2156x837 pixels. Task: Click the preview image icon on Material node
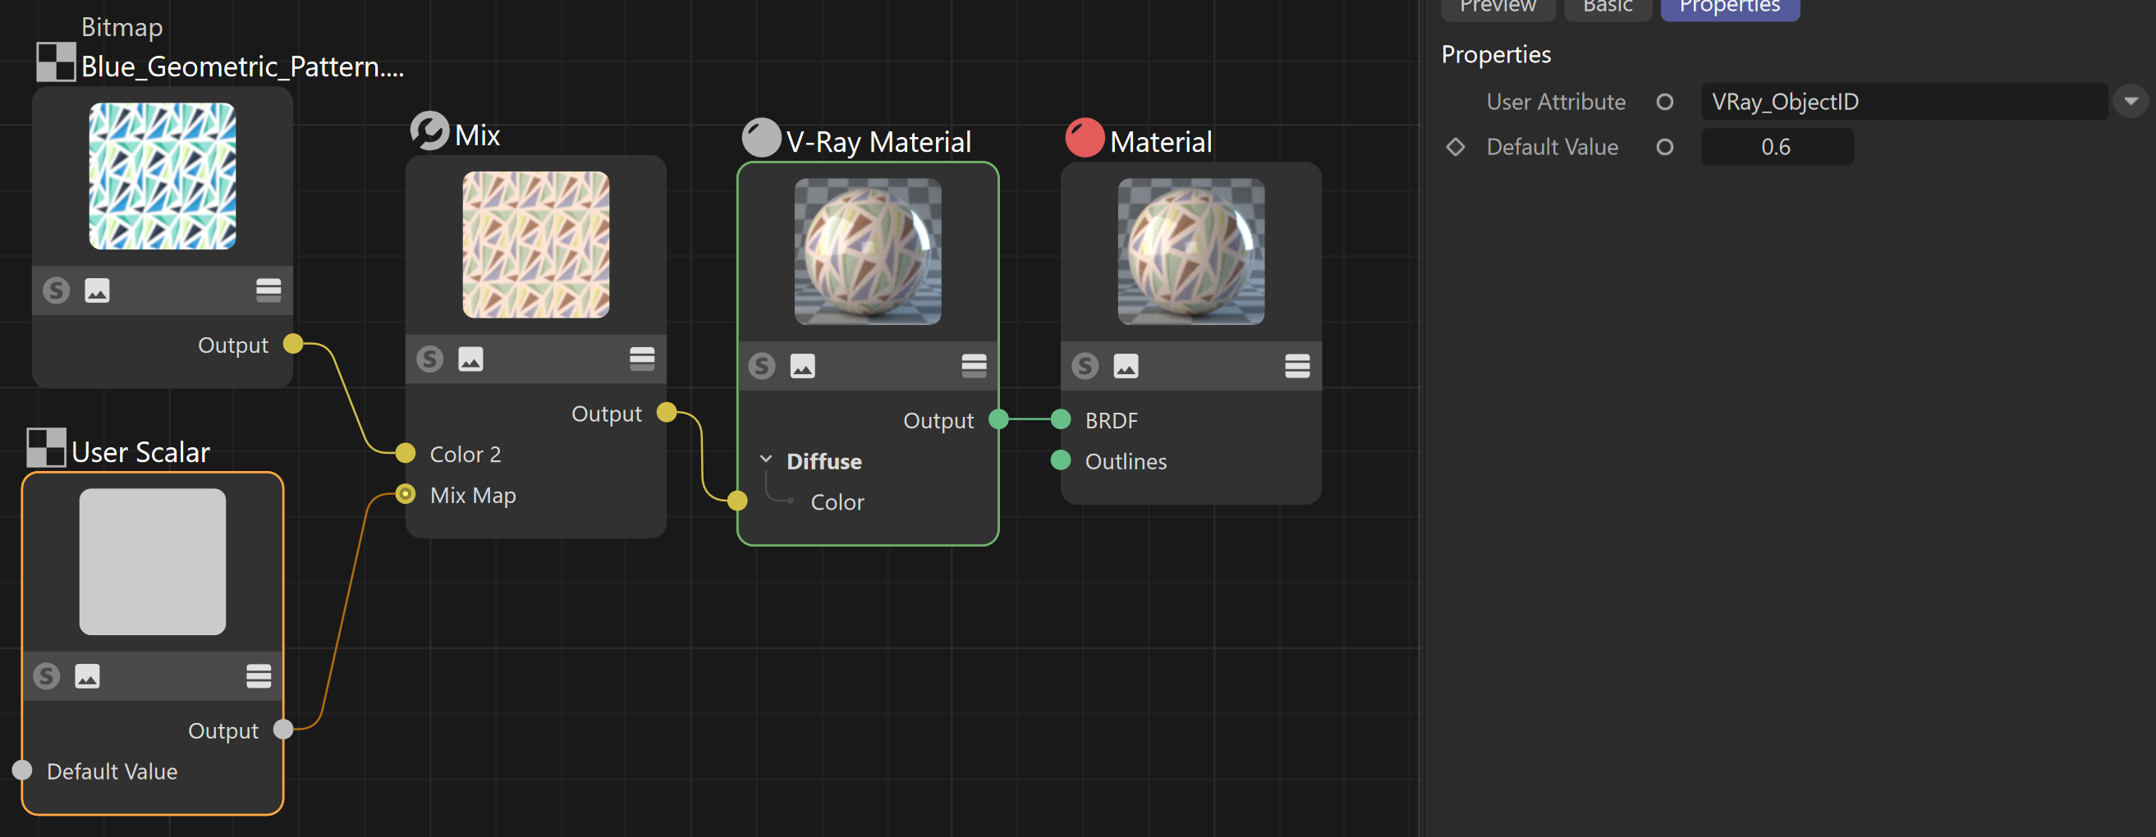point(1126,365)
